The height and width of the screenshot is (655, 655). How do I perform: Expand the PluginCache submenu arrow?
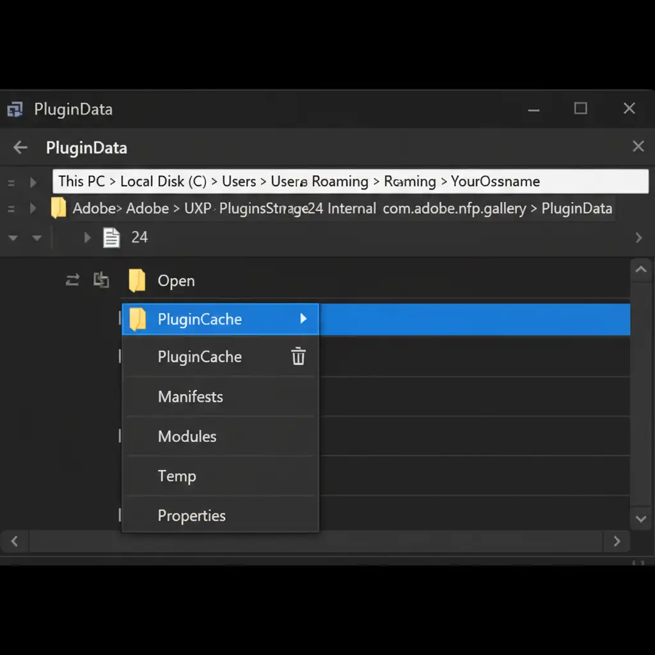pos(303,319)
